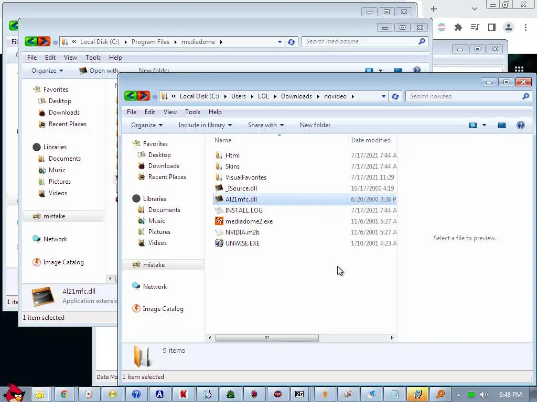This screenshot has width=537, height=402.
Task: Open File menu in novideo window
Action: coord(132,112)
